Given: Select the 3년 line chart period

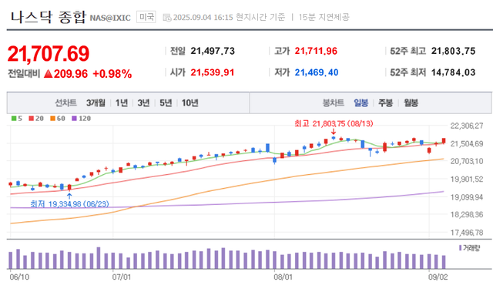Looking at the screenshot, I should click(x=143, y=102).
